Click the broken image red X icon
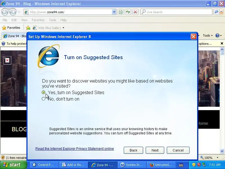225x169 pixels. click(x=7, y=60)
